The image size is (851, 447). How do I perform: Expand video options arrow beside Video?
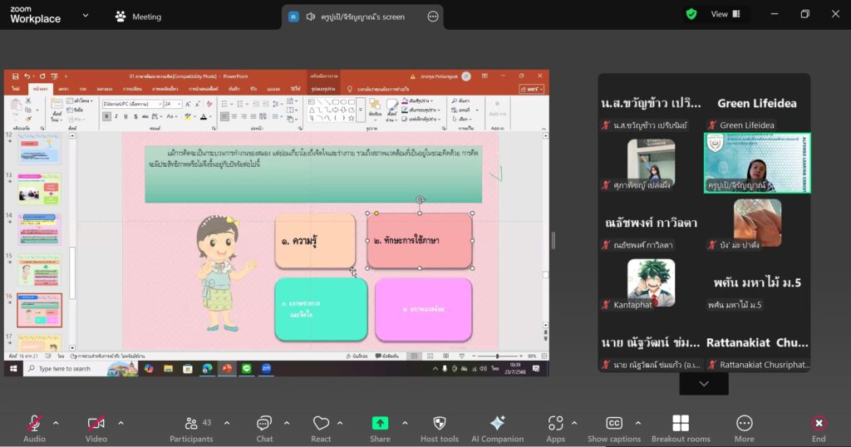(121, 423)
